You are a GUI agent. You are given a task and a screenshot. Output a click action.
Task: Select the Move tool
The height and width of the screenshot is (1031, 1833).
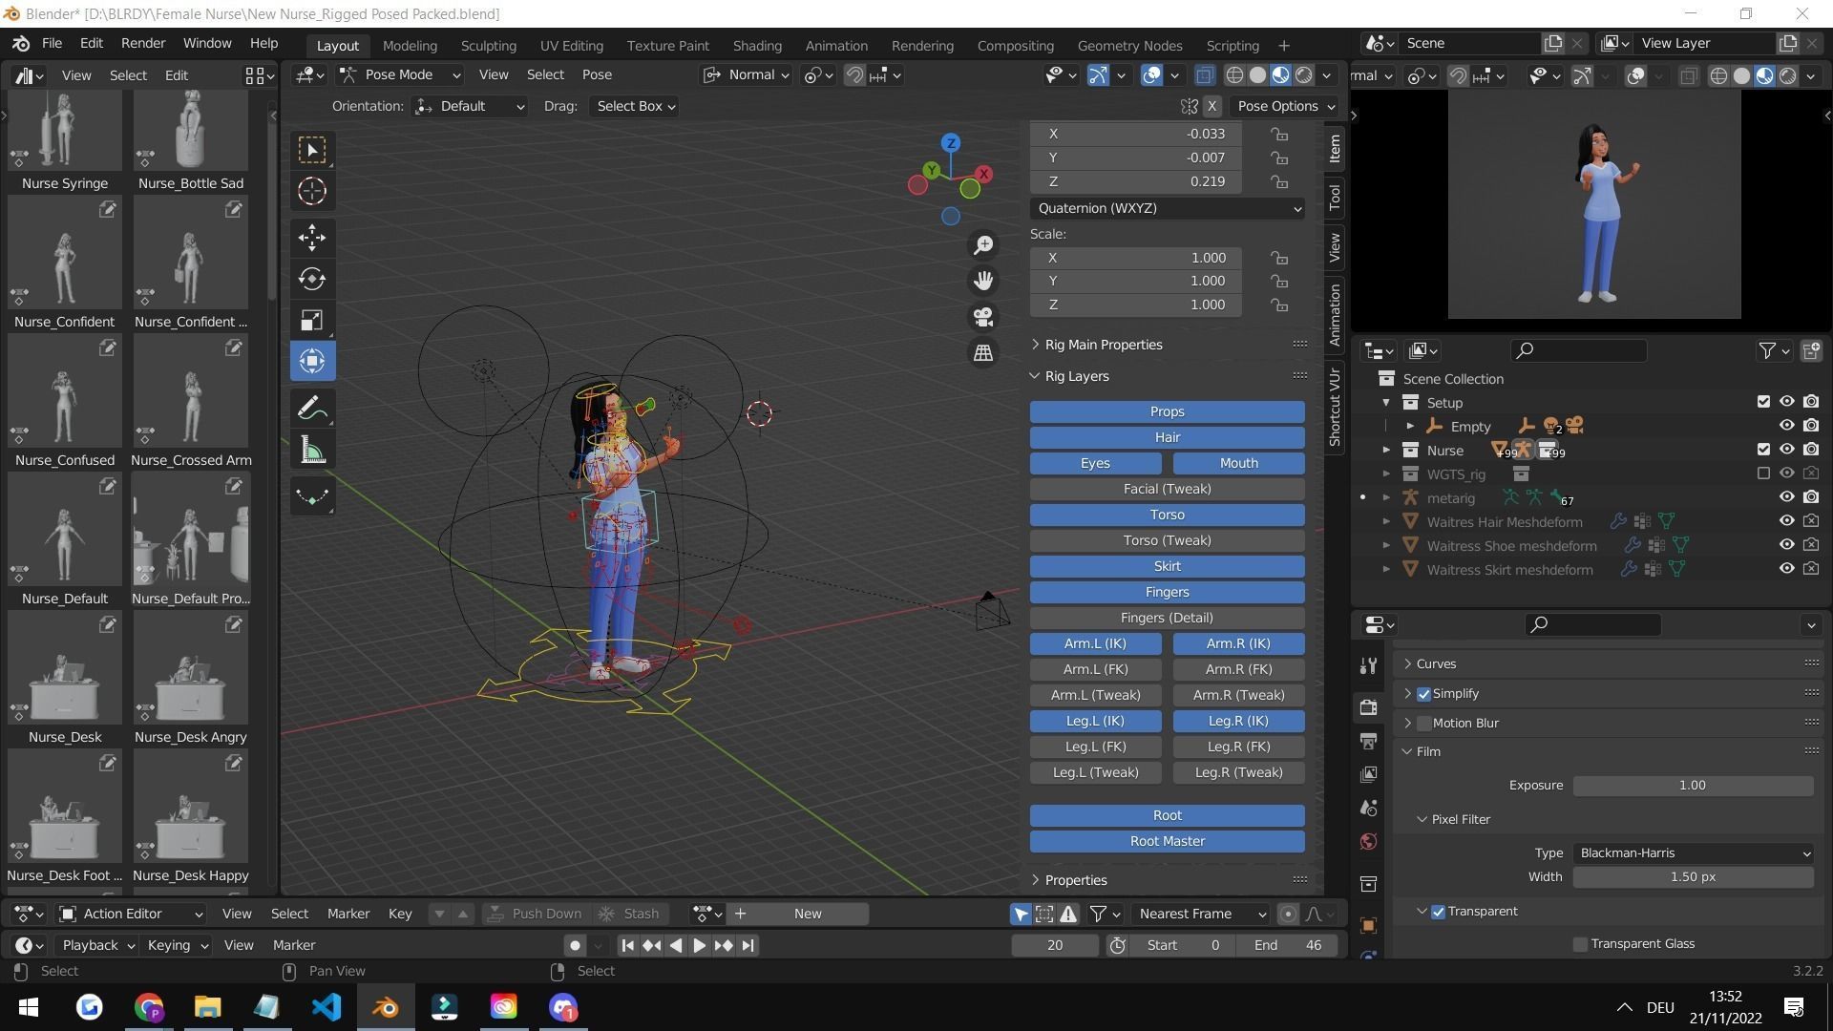pos(312,238)
